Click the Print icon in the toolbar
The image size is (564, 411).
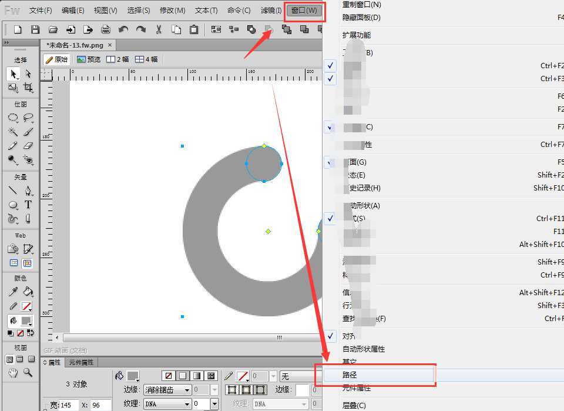106,29
